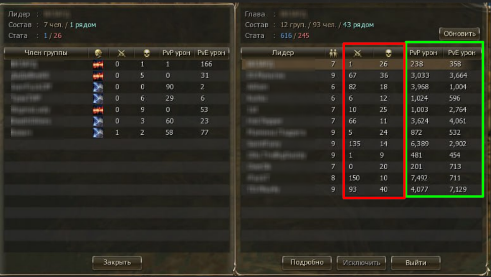Click blue flag icon of member with 90 PvP damage
Image resolution: width=491 pixels, height=277 pixels.
tap(98, 87)
